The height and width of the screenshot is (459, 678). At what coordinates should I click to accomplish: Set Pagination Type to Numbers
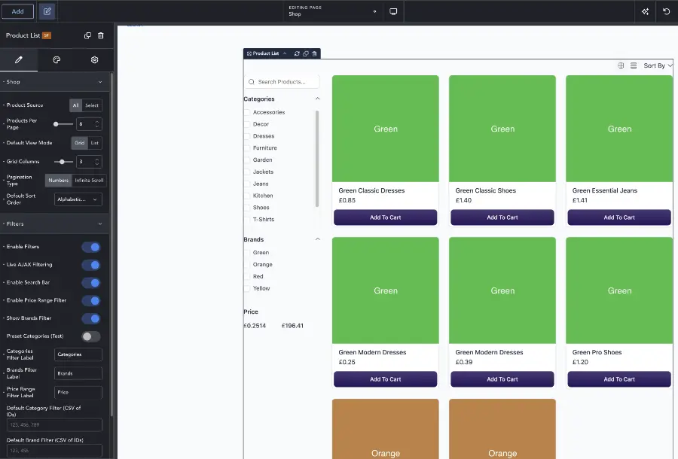tap(58, 181)
